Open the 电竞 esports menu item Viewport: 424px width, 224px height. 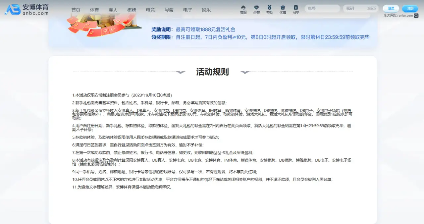[150, 10]
